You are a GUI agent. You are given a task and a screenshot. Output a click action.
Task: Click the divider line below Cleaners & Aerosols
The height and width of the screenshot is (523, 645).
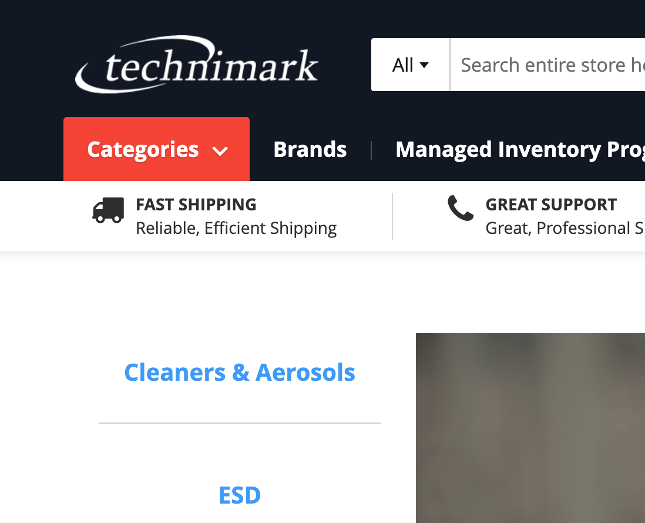pos(240,423)
